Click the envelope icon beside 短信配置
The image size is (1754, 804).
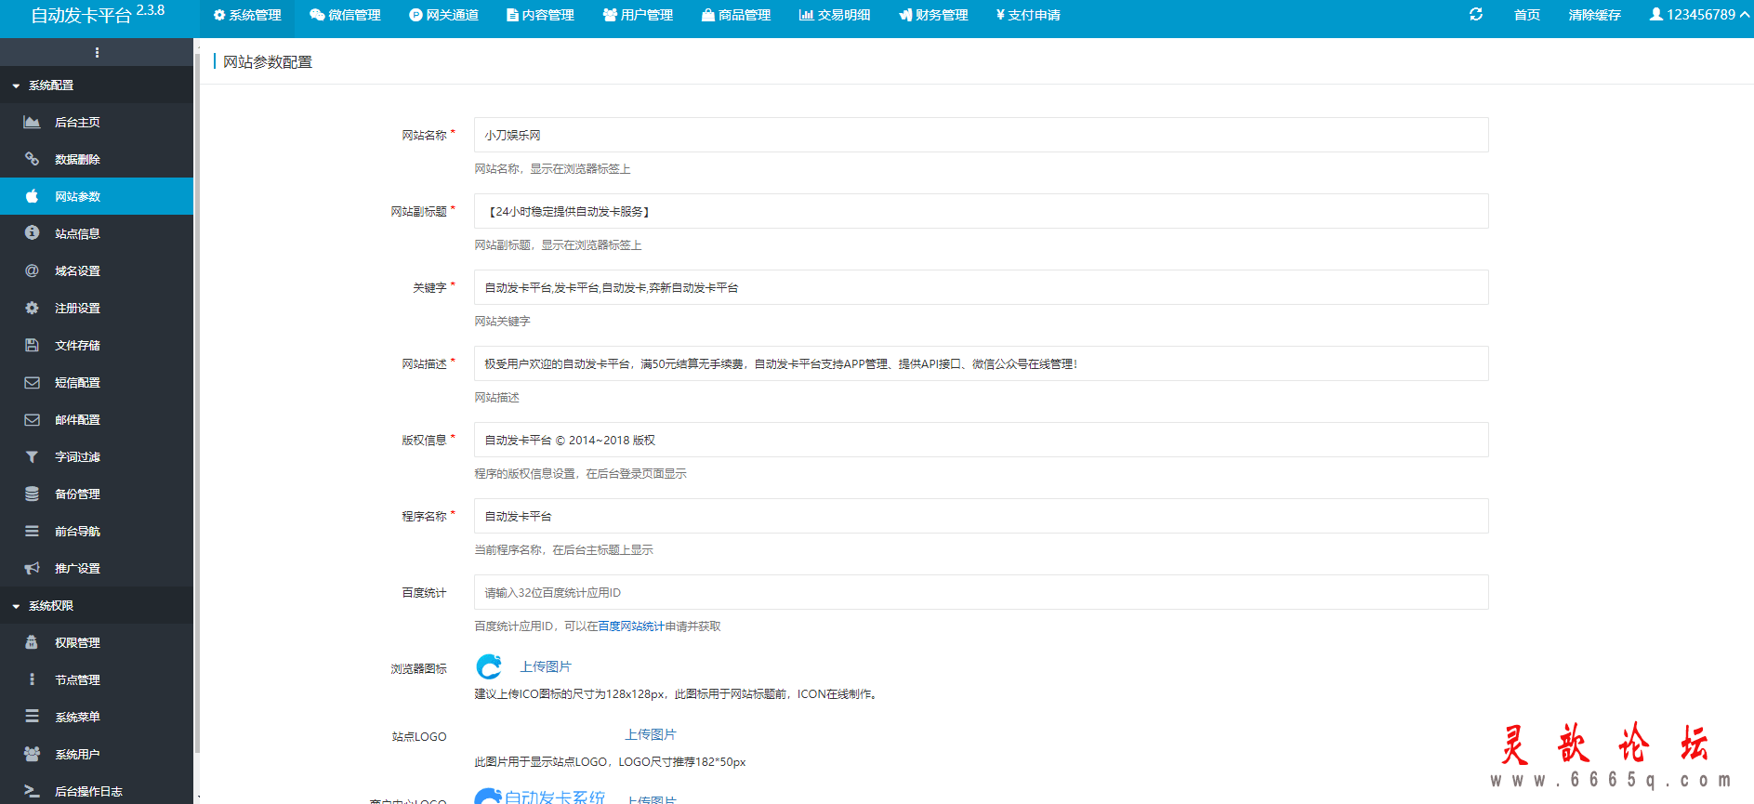tap(32, 382)
